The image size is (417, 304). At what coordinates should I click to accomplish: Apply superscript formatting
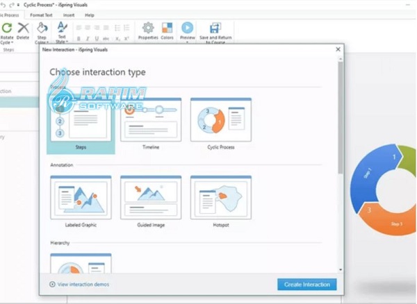tap(126, 39)
